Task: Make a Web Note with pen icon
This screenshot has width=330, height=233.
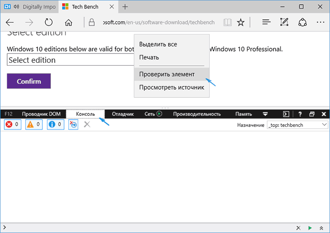Action: (284, 22)
